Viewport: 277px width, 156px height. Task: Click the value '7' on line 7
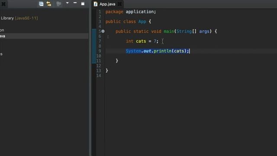pyautogui.click(x=155, y=41)
